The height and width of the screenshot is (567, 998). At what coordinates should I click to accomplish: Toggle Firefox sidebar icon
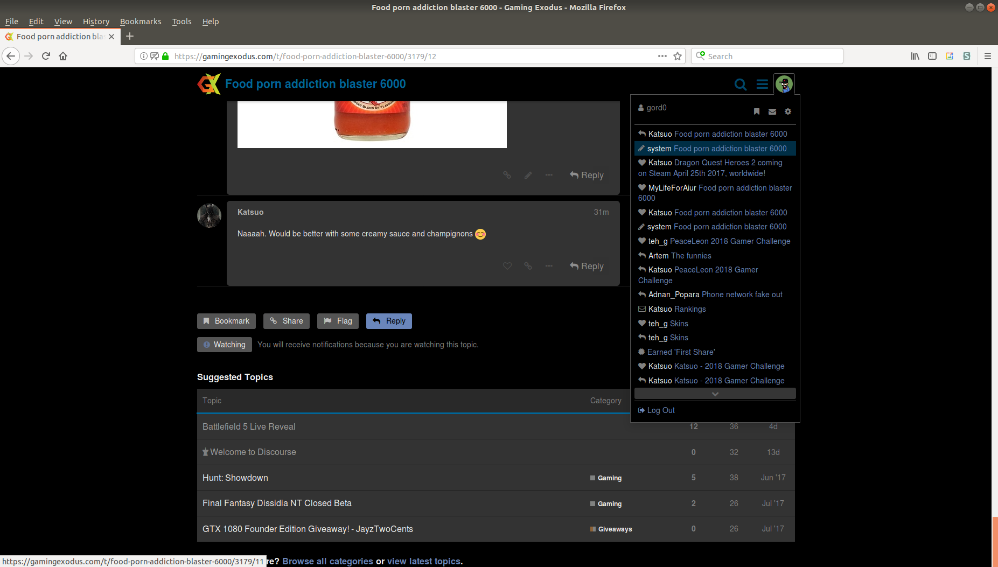[x=932, y=56]
